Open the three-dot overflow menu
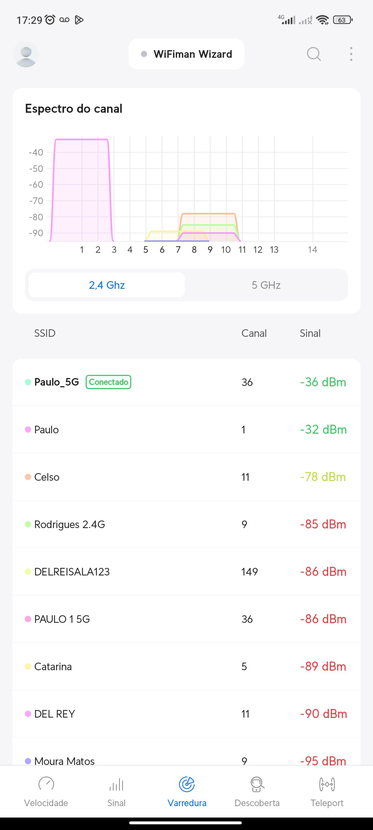 point(351,54)
